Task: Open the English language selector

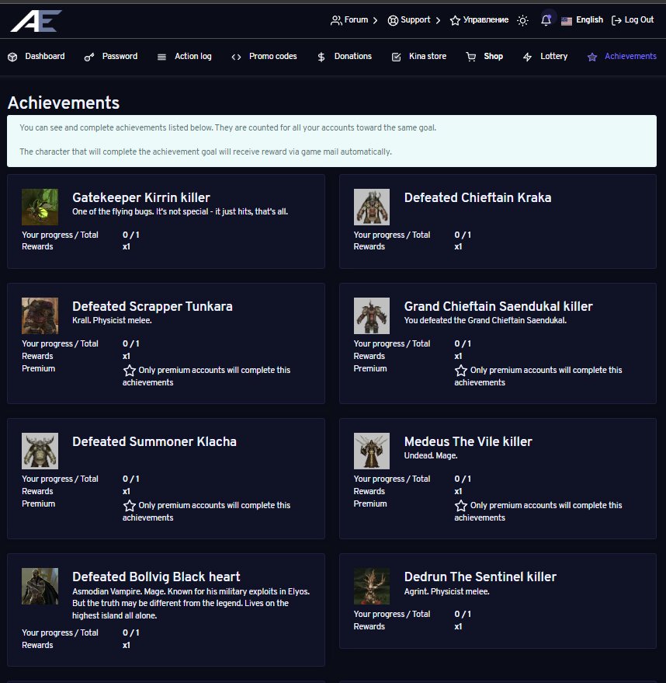Action: point(581,20)
